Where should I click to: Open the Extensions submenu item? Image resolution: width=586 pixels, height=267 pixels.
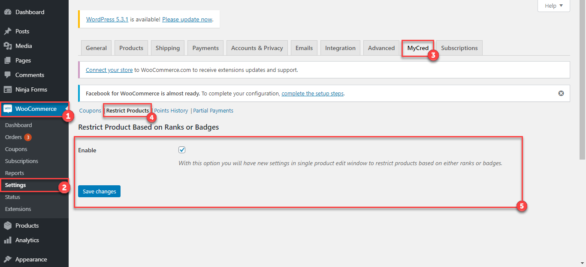click(x=18, y=209)
